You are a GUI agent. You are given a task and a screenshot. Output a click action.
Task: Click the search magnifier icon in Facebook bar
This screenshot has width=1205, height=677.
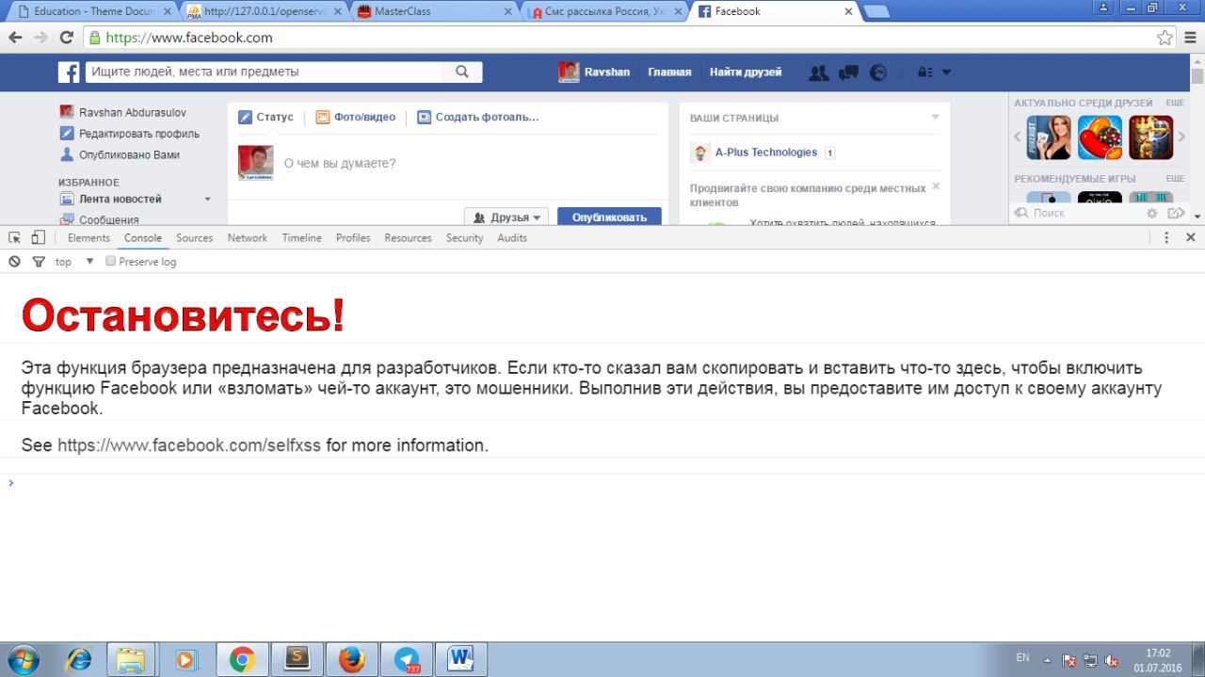pyautogui.click(x=462, y=72)
